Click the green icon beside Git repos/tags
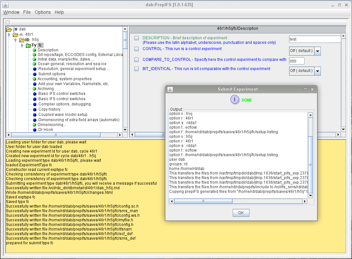Screen dimensions: 352x259 pos(34,55)
